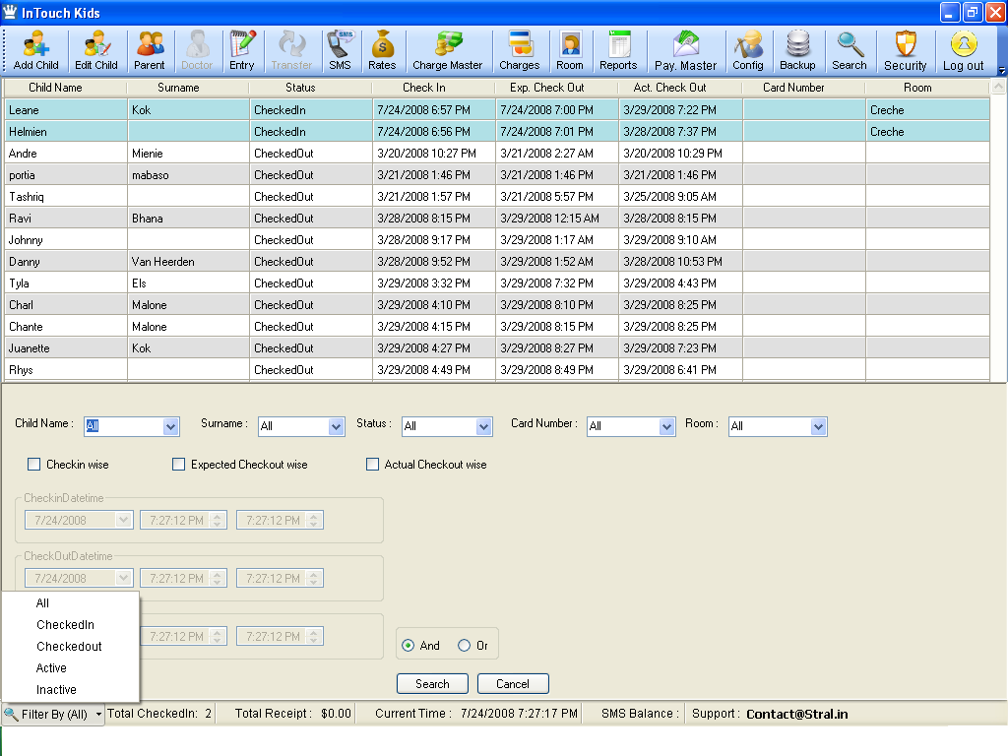Open the Parent toolbar icon
Viewport: 1008px width, 756px height.
(x=150, y=50)
